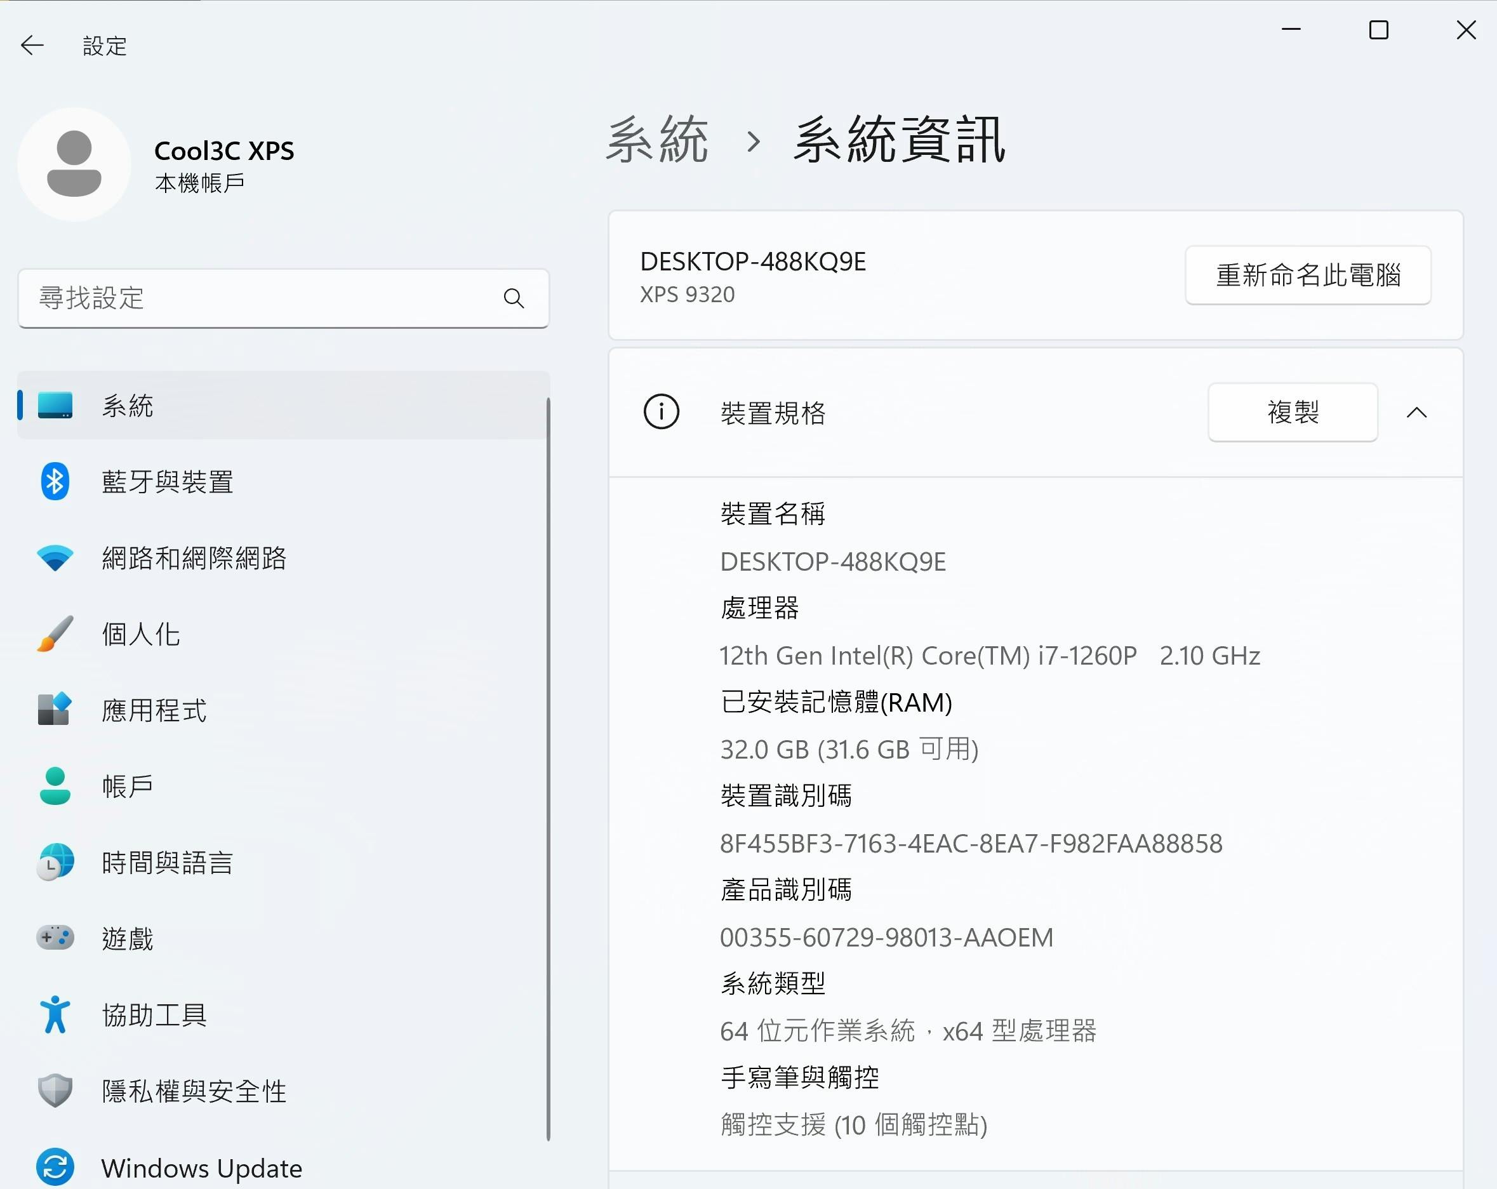Click the Accessibility figure icon
This screenshot has height=1189, width=1497.
click(x=55, y=1014)
